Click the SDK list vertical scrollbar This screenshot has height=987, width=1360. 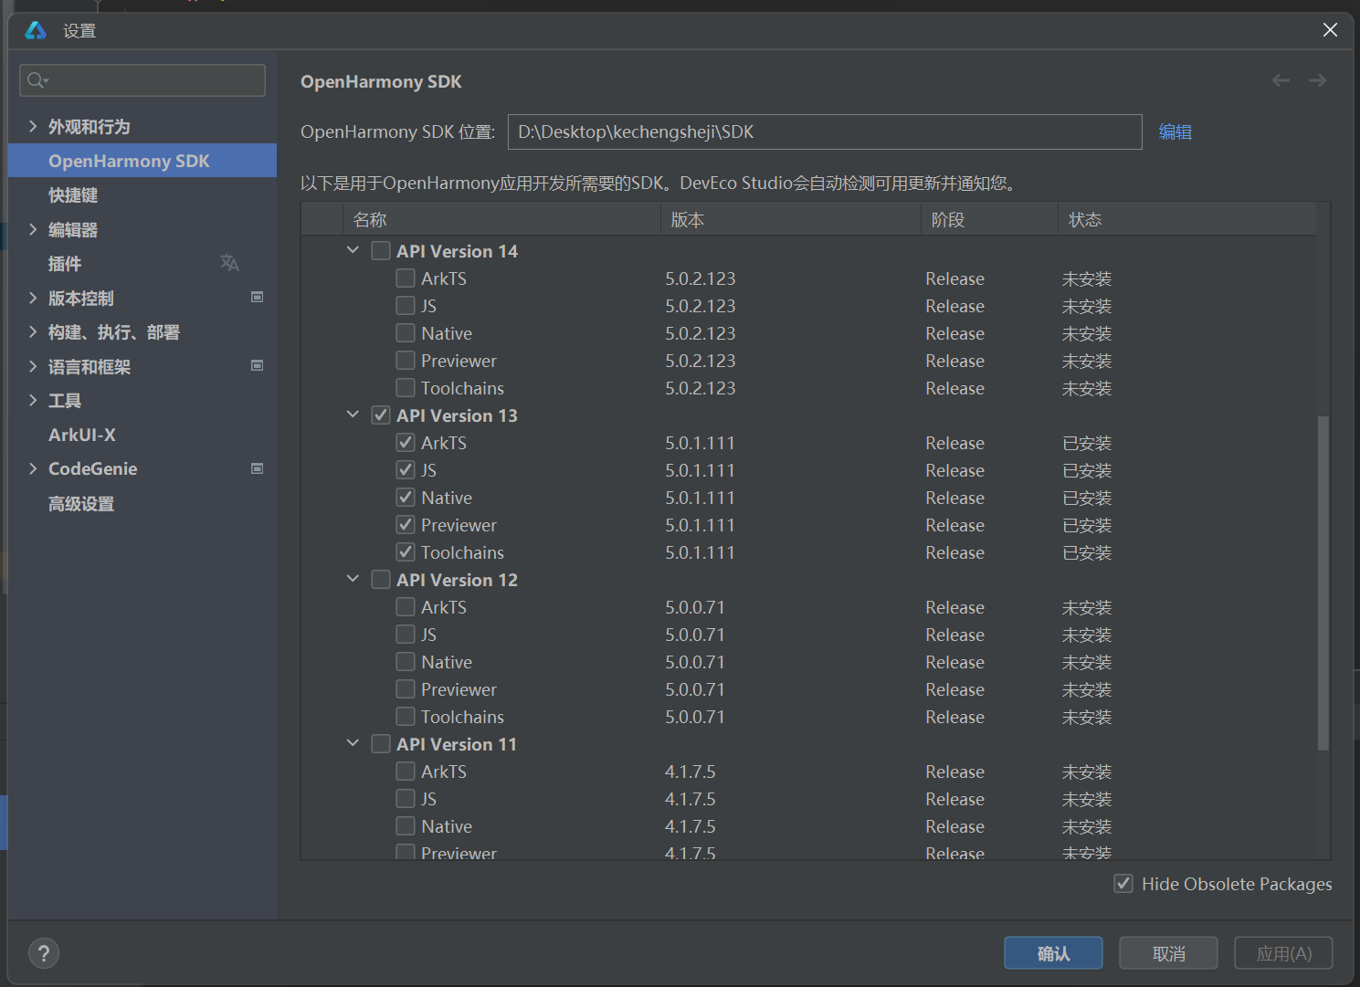click(x=1323, y=583)
